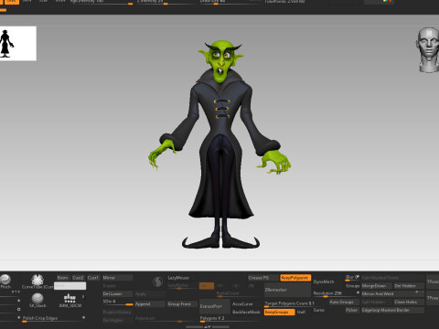The width and height of the screenshot is (439, 329).
Task: Toggle the Same option
Action: (319, 310)
